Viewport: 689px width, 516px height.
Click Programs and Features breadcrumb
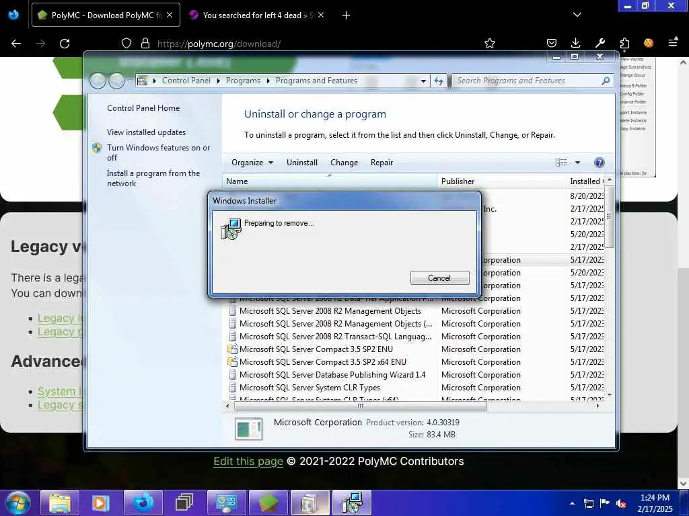(316, 81)
